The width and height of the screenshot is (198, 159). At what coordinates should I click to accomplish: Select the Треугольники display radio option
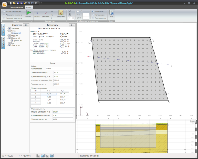[x=99, y=18]
